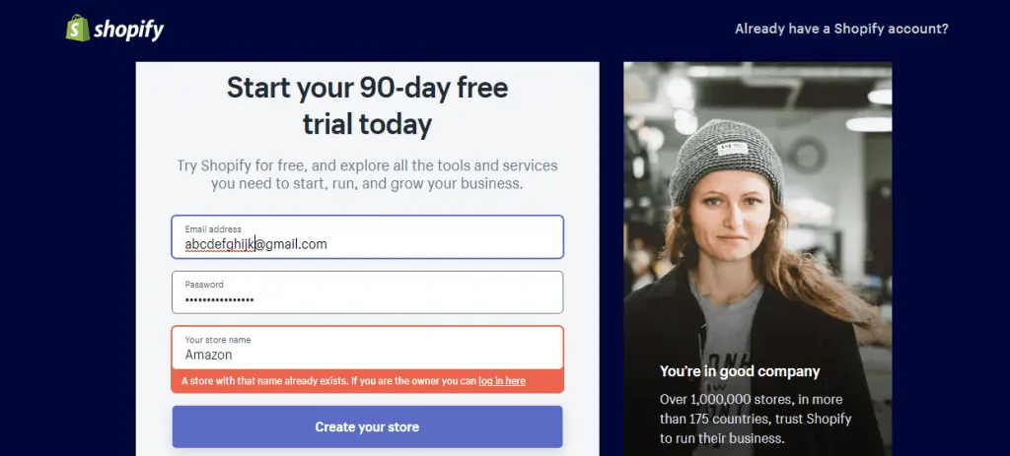Click the "You're in good company" heading
The height and width of the screenshot is (456, 1010).
[740, 371]
